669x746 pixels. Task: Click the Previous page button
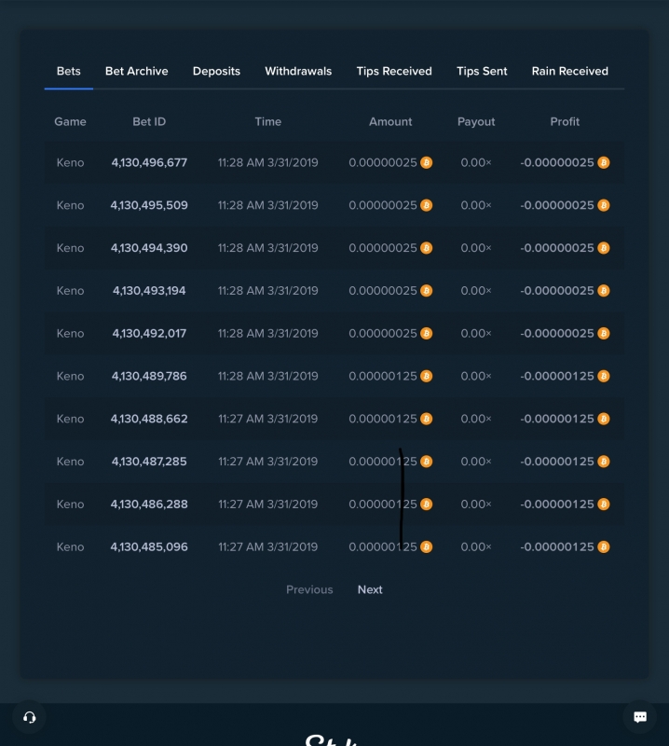(x=309, y=589)
